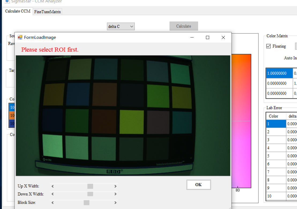The image size is (297, 209).
Task: Click the Calculate button
Action: 184,26
